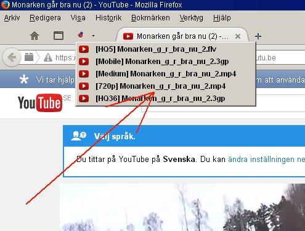Viewport: 305px width, 231px height.
Task: Click the warning triangle in address bar
Action: [48, 57]
